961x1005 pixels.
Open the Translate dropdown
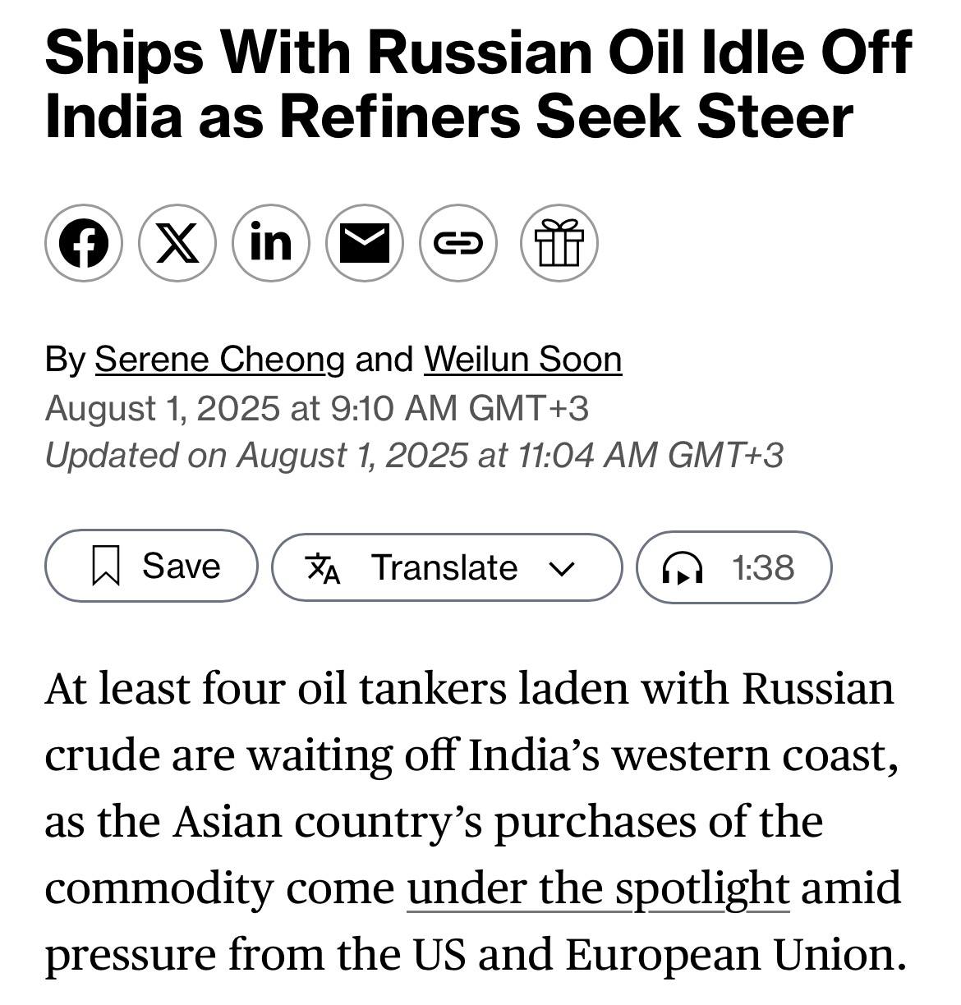[444, 568]
